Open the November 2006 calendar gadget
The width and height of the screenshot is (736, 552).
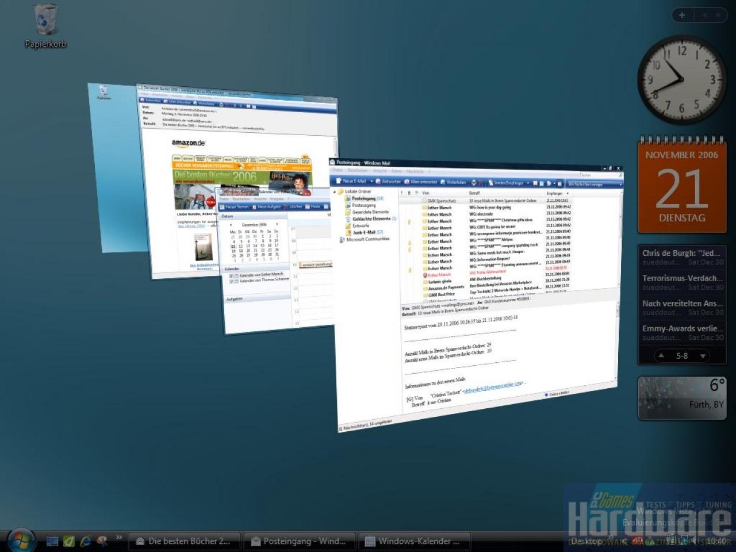click(x=682, y=185)
